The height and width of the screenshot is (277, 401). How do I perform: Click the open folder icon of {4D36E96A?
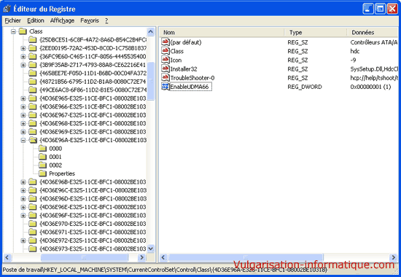tap(33, 140)
